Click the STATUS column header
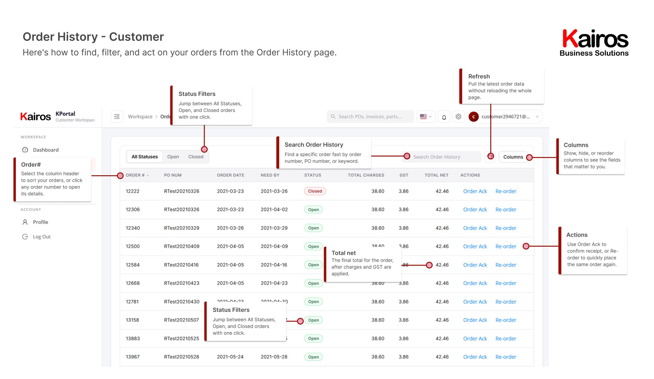654x379 pixels. [312, 175]
